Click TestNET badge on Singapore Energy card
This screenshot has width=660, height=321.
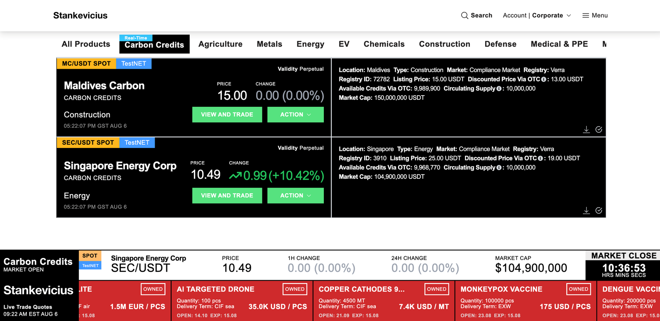pos(137,143)
